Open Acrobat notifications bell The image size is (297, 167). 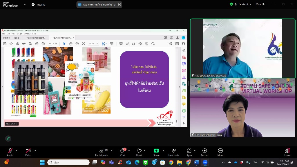[178, 38]
